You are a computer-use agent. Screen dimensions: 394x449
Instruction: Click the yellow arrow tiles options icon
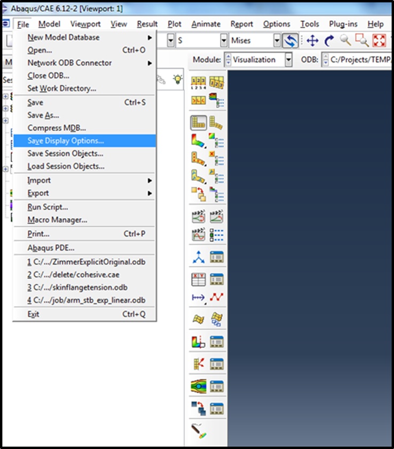[199, 100]
